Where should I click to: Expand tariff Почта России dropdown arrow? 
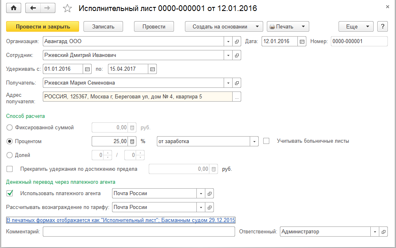coord(201,207)
